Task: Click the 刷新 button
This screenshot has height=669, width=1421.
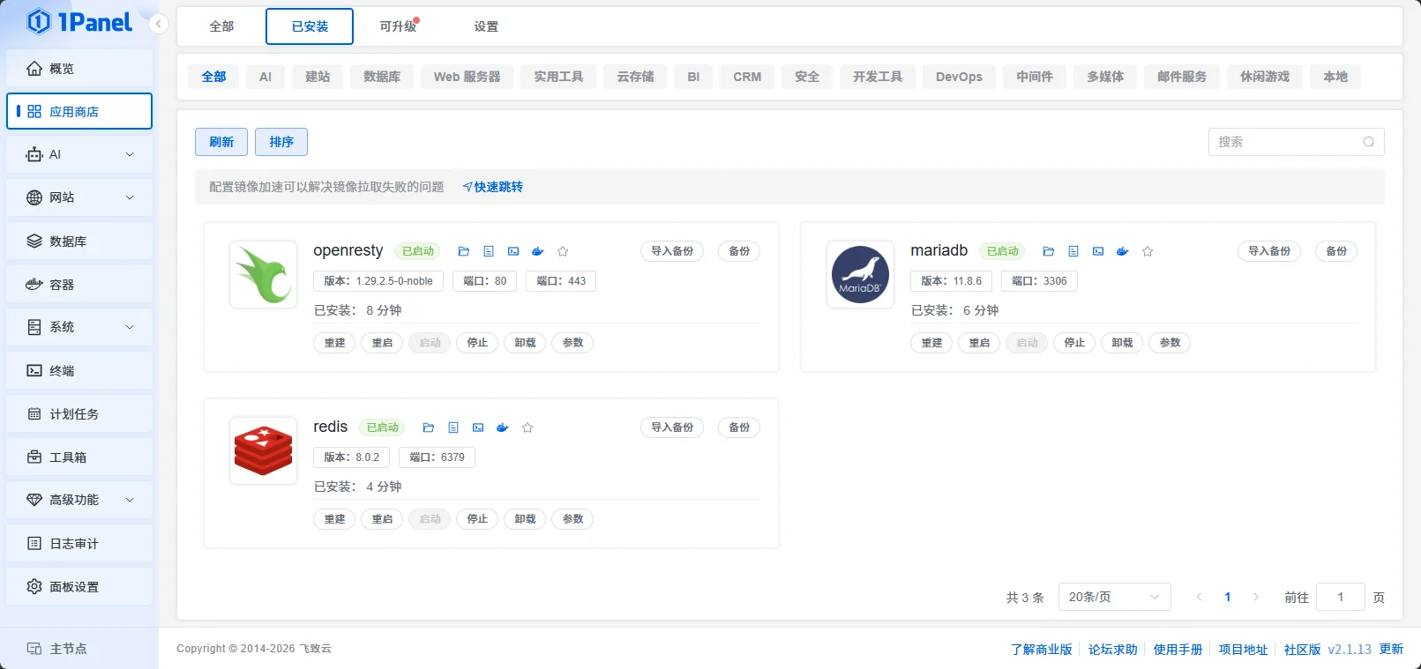Action: pyautogui.click(x=221, y=142)
